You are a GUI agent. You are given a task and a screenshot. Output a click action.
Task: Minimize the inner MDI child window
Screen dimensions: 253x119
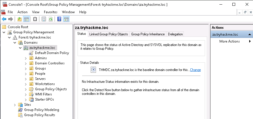tap(240, 12)
